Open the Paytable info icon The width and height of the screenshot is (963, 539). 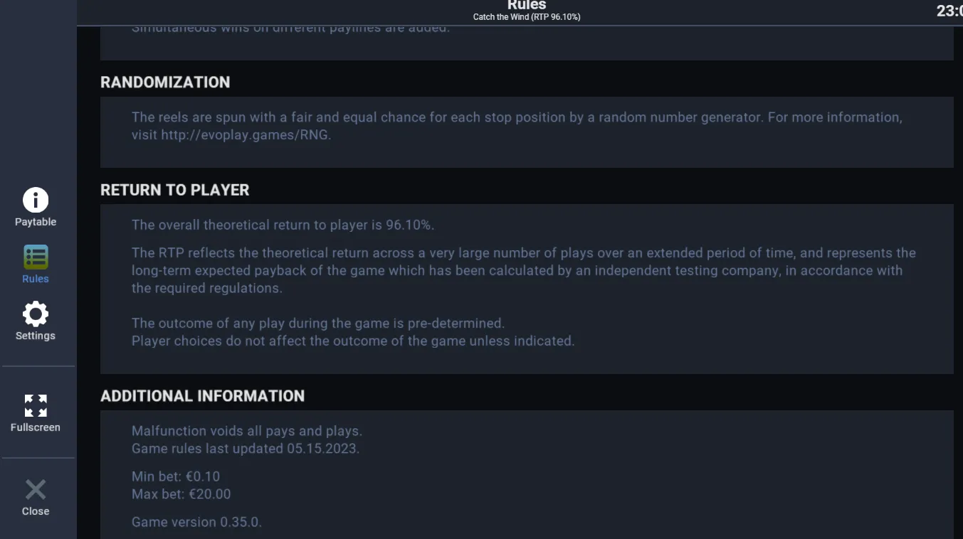[36, 201]
